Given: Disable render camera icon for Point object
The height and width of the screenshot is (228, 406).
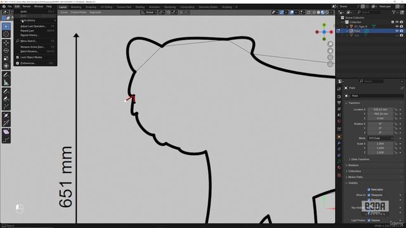Looking at the screenshot, I should coord(402,31).
